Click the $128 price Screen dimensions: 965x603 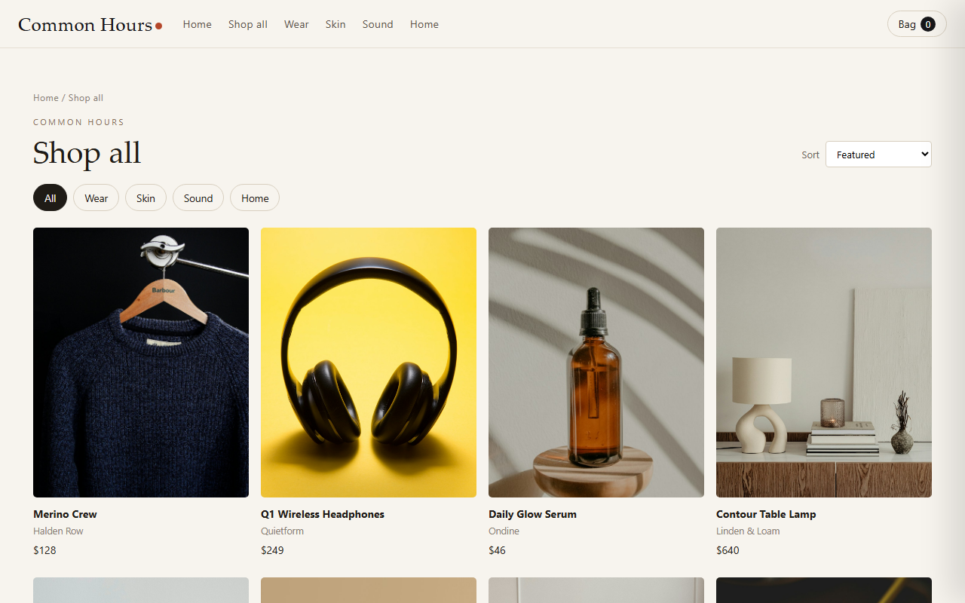(x=44, y=550)
